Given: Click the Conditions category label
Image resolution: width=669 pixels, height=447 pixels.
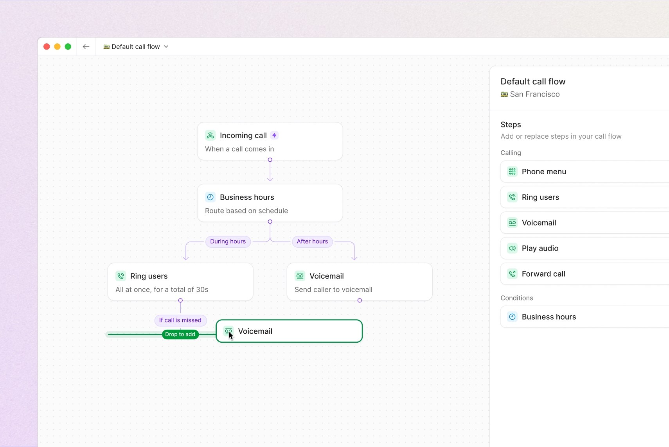Looking at the screenshot, I should coord(517,298).
